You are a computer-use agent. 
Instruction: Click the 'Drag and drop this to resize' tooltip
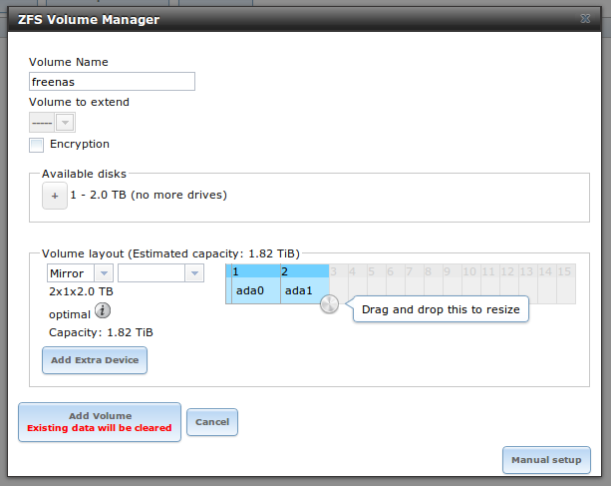(441, 309)
